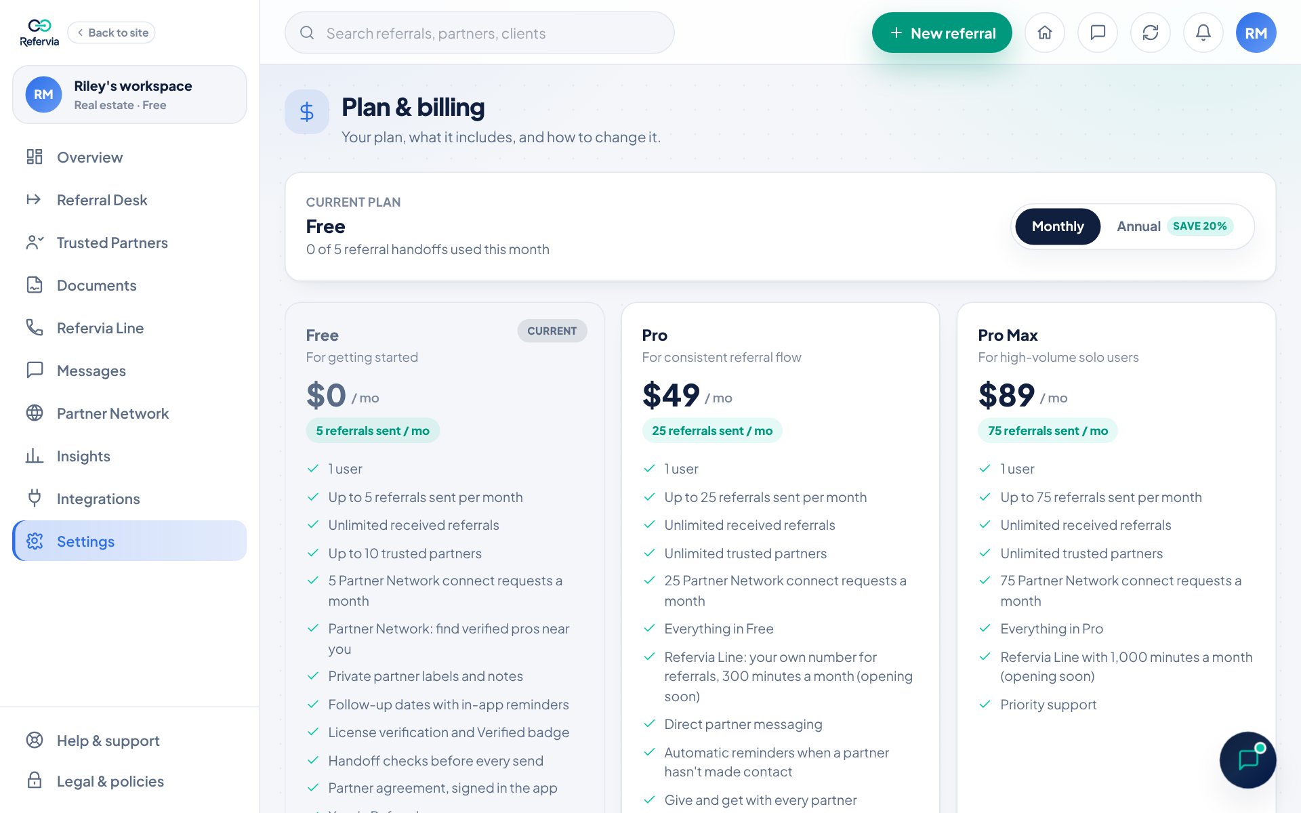Open notifications bell
Viewport: 1301px width, 813px height.
(x=1203, y=33)
